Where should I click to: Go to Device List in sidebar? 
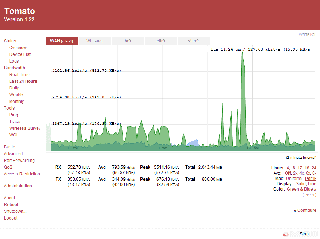[x=20, y=54]
